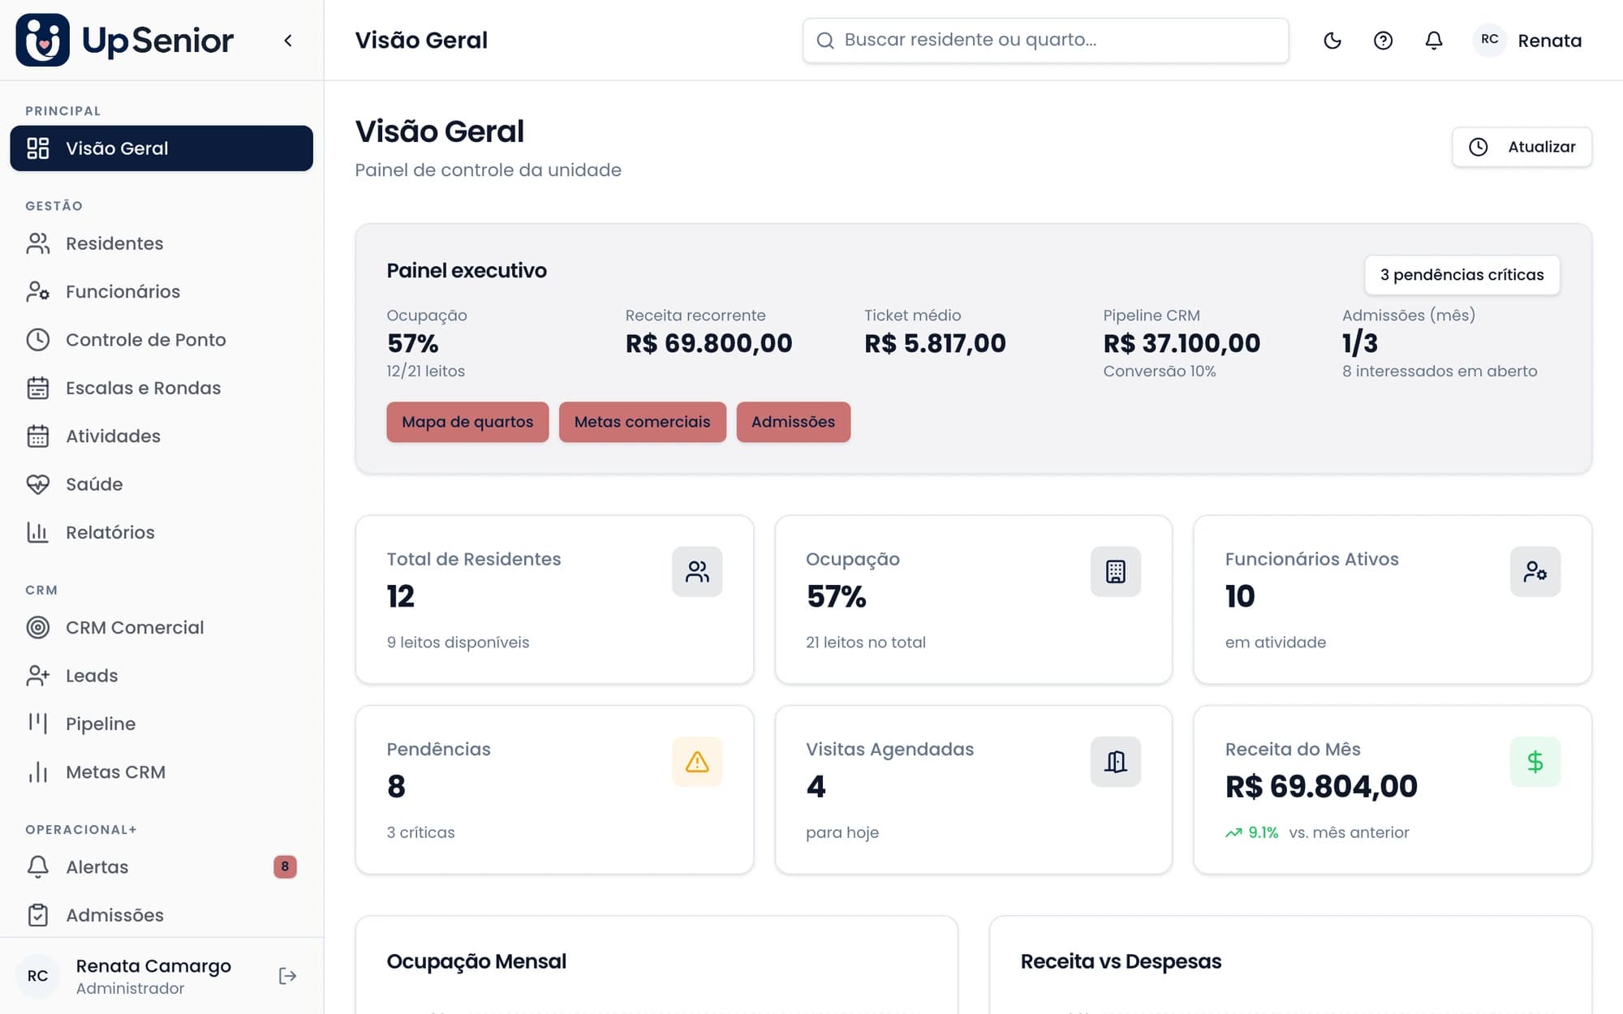
Task: Open Visão Geral in sidebar
Action: (x=161, y=148)
